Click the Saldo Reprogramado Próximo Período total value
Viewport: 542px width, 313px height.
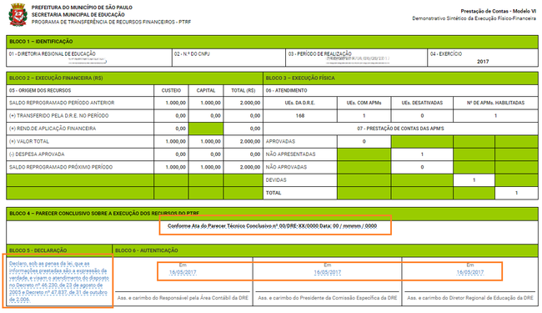point(250,167)
